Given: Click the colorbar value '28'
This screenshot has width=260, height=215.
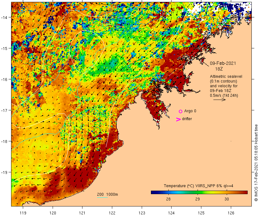Looking at the screenshot, I should (168, 199).
